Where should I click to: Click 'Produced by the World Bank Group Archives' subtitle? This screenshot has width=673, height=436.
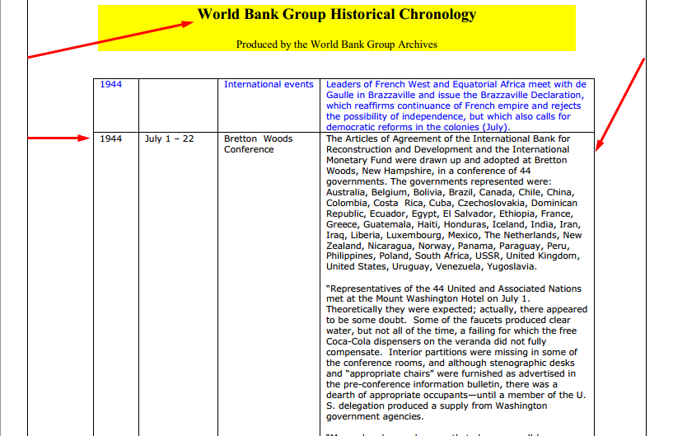pyautogui.click(x=336, y=45)
